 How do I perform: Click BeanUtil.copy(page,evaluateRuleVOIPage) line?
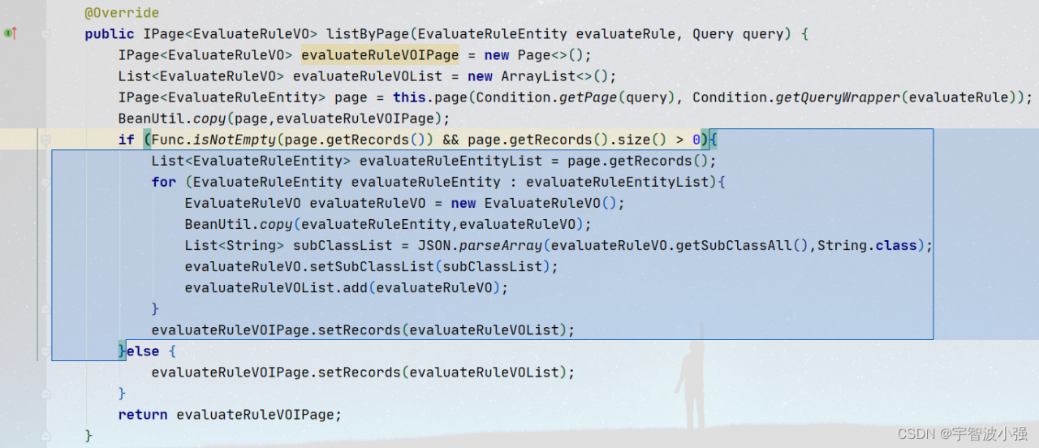click(283, 118)
